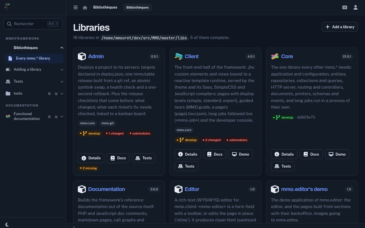Screen dimensions: 365x228
Task: Open Docs for Admin library
Action: point(118,158)
